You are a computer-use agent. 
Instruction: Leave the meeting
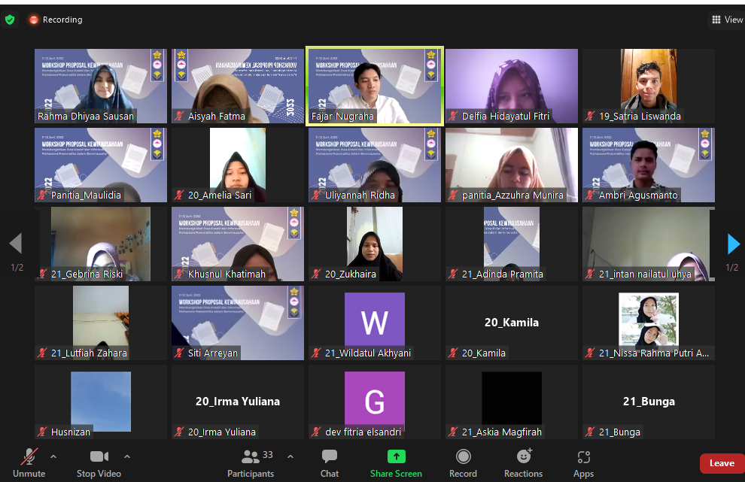click(x=721, y=463)
